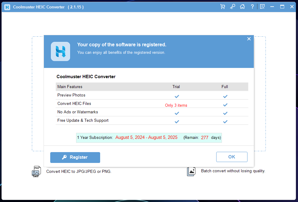The image size is (298, 202).
Task: Click the batch convert images icon
Action: point(191,171)
